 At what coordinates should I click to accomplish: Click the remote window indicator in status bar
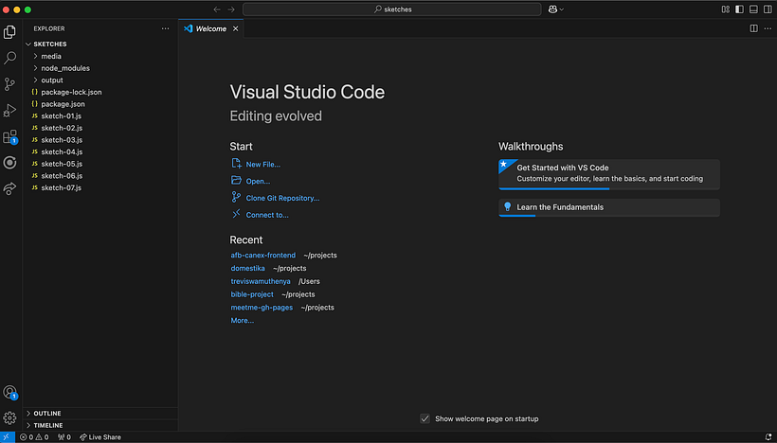[7, 437]
